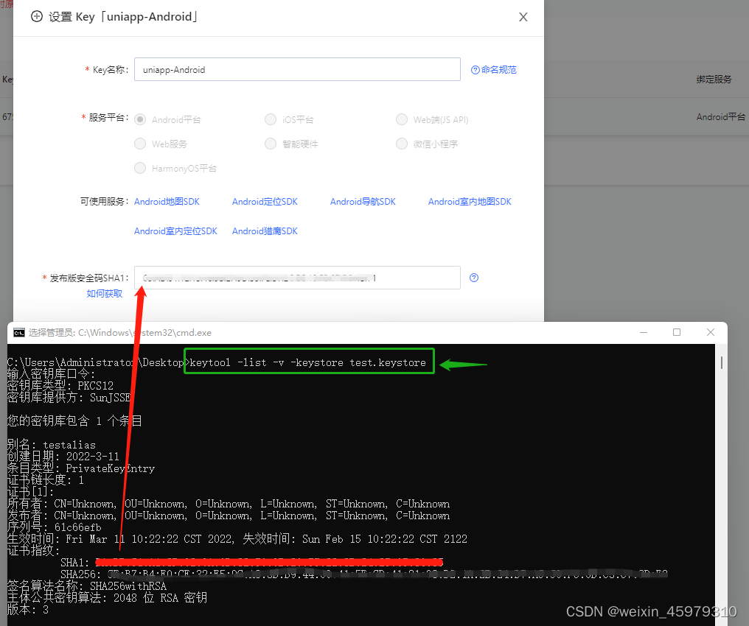Click the 签名算法名称: SHA256withRSA line
This screenshot has width=749, height=626.
pyautogui.click(x=87, y=586)
